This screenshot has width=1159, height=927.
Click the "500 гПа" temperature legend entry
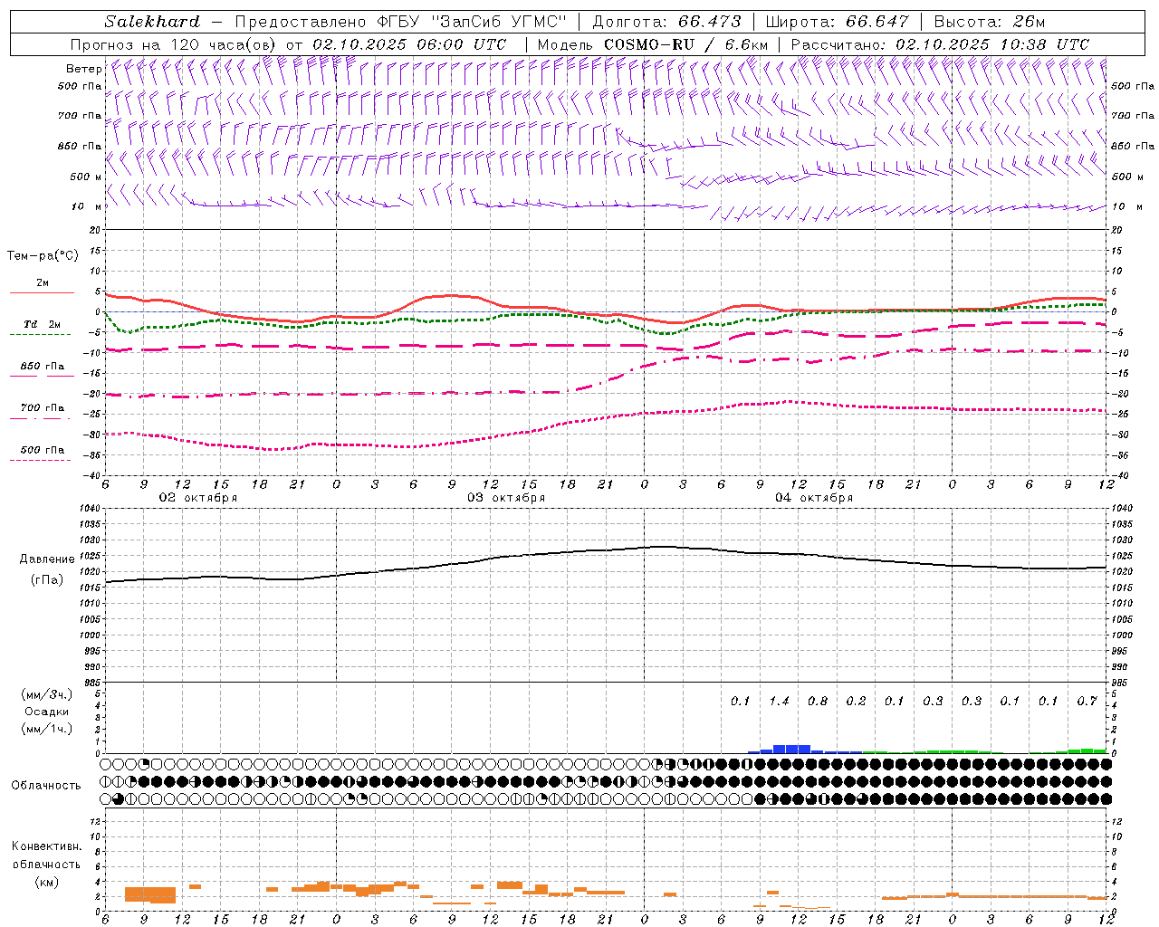point(43,450)
